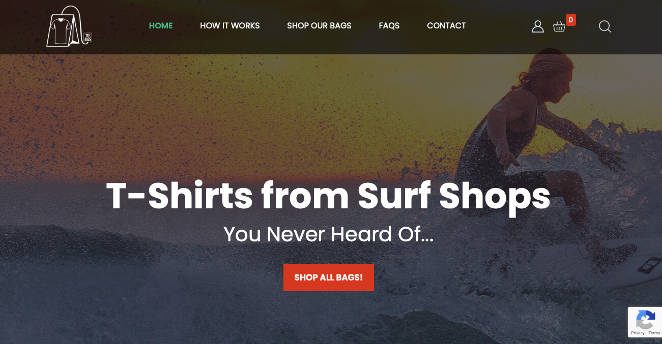Open the HOW IT WORKS page
The image size is (662, 344).
coord(230,25)
